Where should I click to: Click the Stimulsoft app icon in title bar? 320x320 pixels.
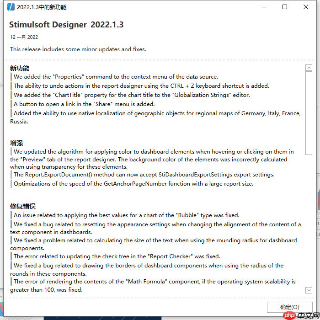click(11, 7)
